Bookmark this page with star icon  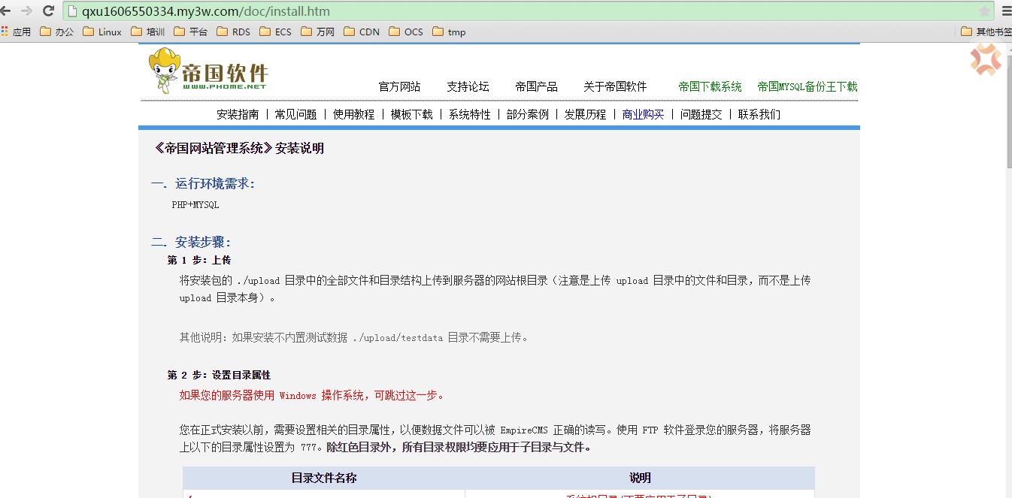tap(984, 11)
